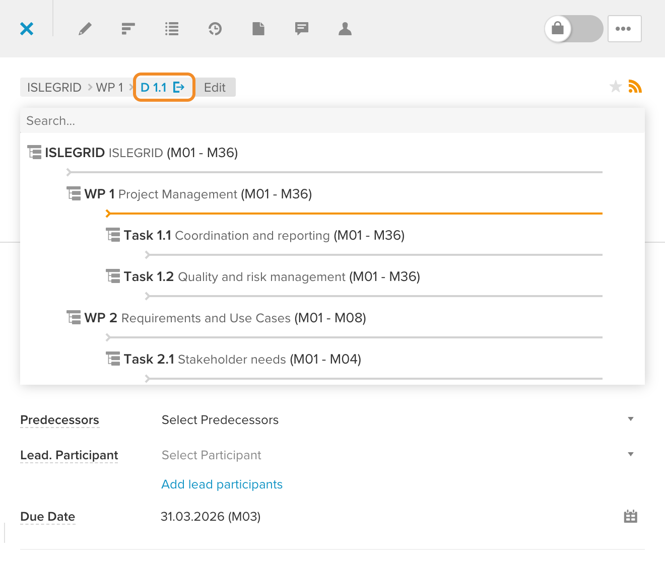Image resolution: width=665 pixels, height=564 pixels.
Task: Mark as favorite with the star icon
Action: point(616,87)
